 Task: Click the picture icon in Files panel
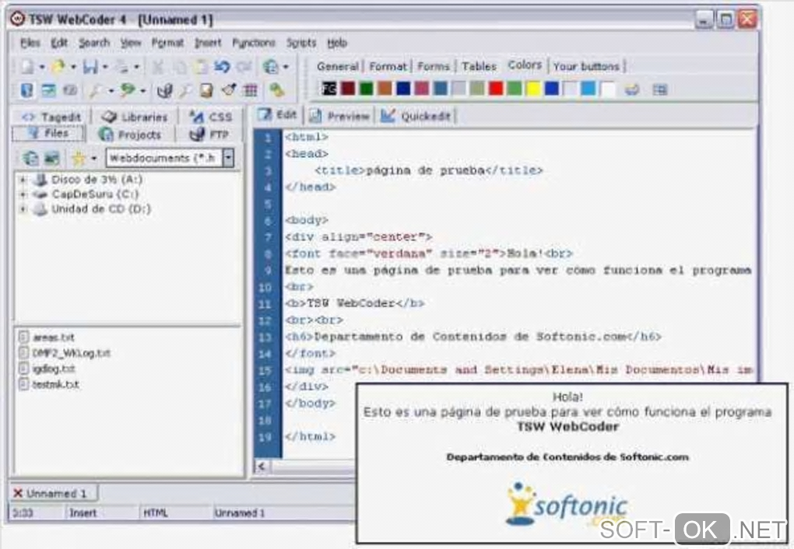51,159
